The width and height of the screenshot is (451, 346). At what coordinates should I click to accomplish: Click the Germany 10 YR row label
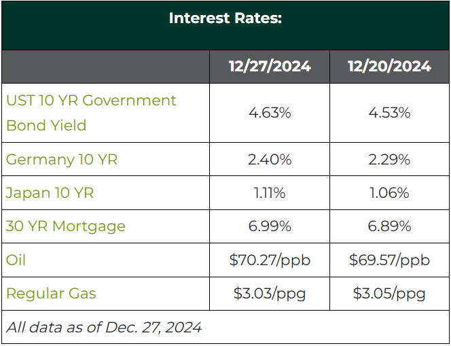coord(62,160)
